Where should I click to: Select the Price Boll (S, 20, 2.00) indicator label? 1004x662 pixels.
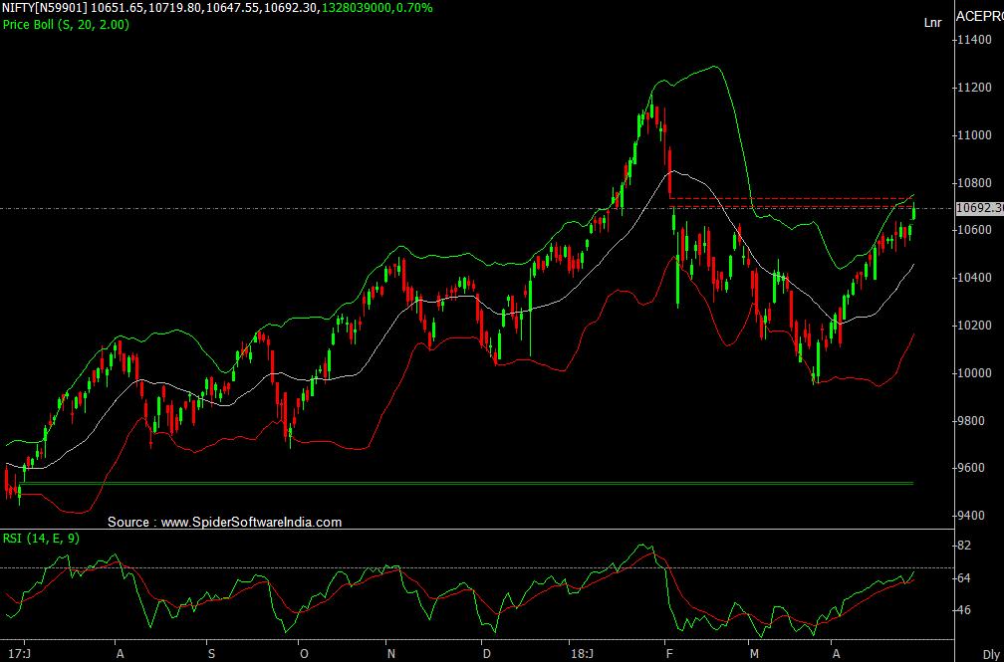[x=66, y=25]
